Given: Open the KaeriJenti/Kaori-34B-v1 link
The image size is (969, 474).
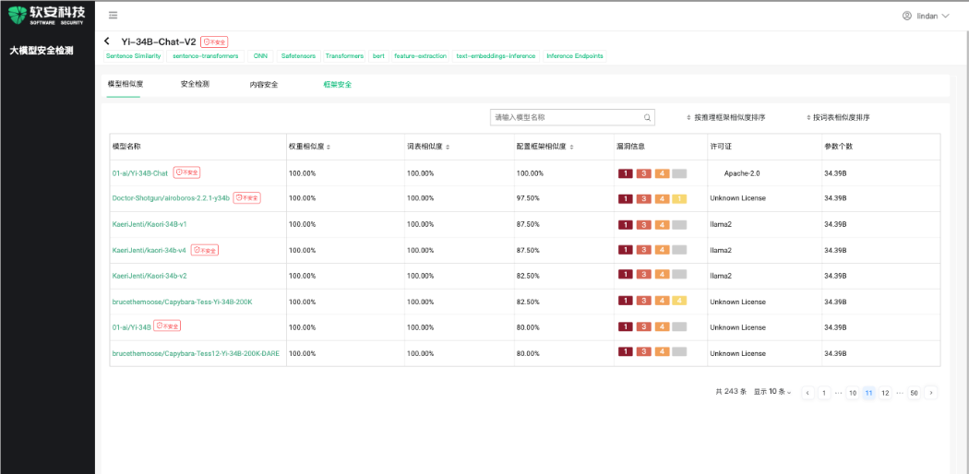Looking at the screenshot, I should point(149,224).
